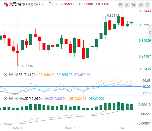
Task: Click the MACD:0.00304 value
Action: point(55,99)
